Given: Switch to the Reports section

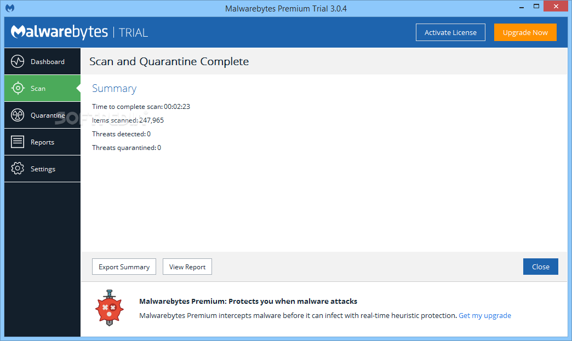Looking at the screenshot, I should pos(42,142).
